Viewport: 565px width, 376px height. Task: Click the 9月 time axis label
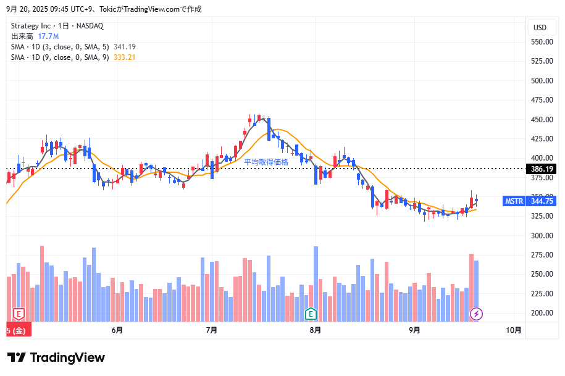414,330
